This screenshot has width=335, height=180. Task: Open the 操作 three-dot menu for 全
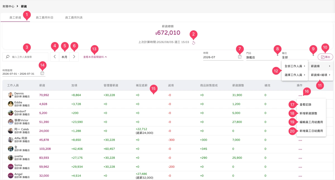click(x=300, y=149)
